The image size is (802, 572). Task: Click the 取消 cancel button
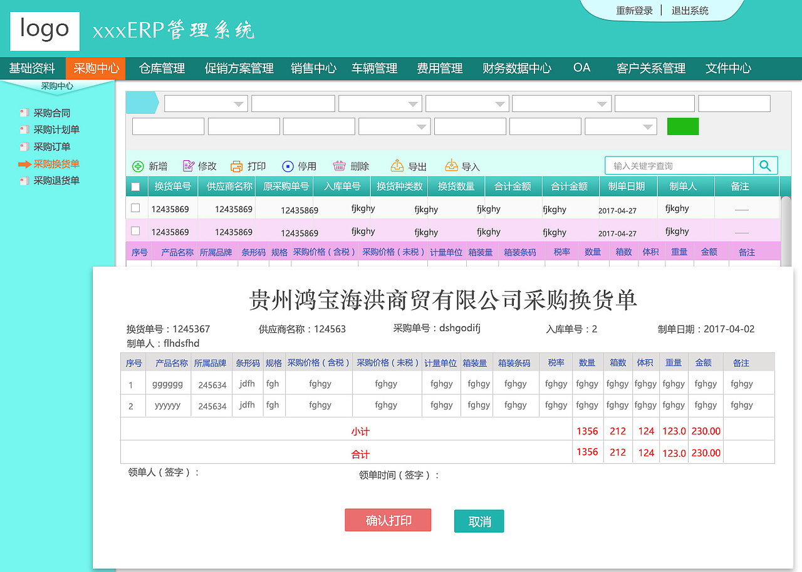coord(479,521)
